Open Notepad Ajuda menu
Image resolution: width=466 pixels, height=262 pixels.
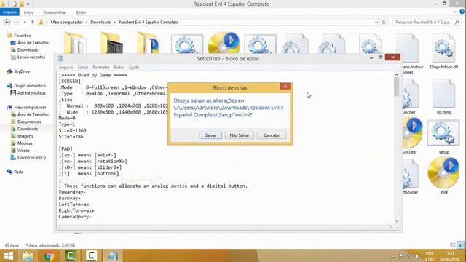[134, 68]
